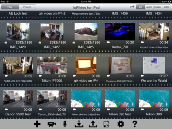Viewport: 172px width, 129px height.
Task: Tap the battery indicator in status bar
Action: [x=169, y=1]
